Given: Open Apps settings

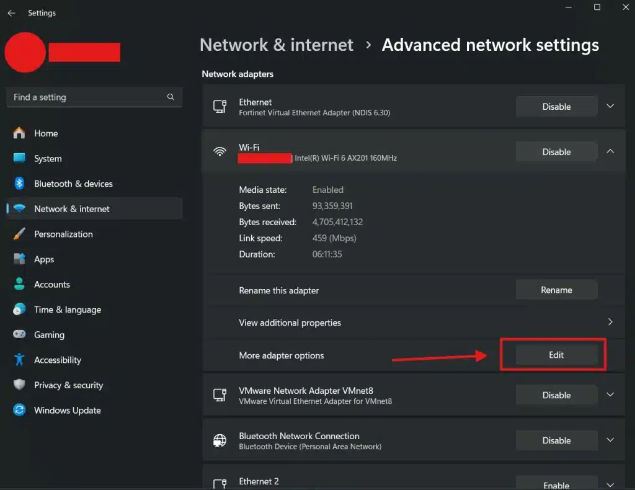Looking at the screenshot, I should 94,259.
